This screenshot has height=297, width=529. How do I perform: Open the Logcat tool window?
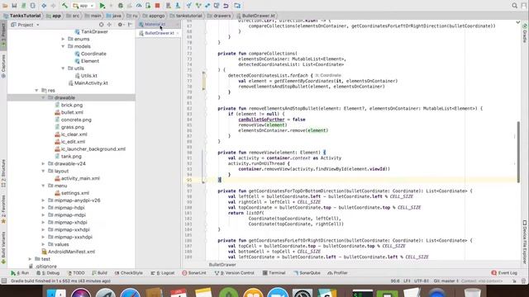pos(163,273)
